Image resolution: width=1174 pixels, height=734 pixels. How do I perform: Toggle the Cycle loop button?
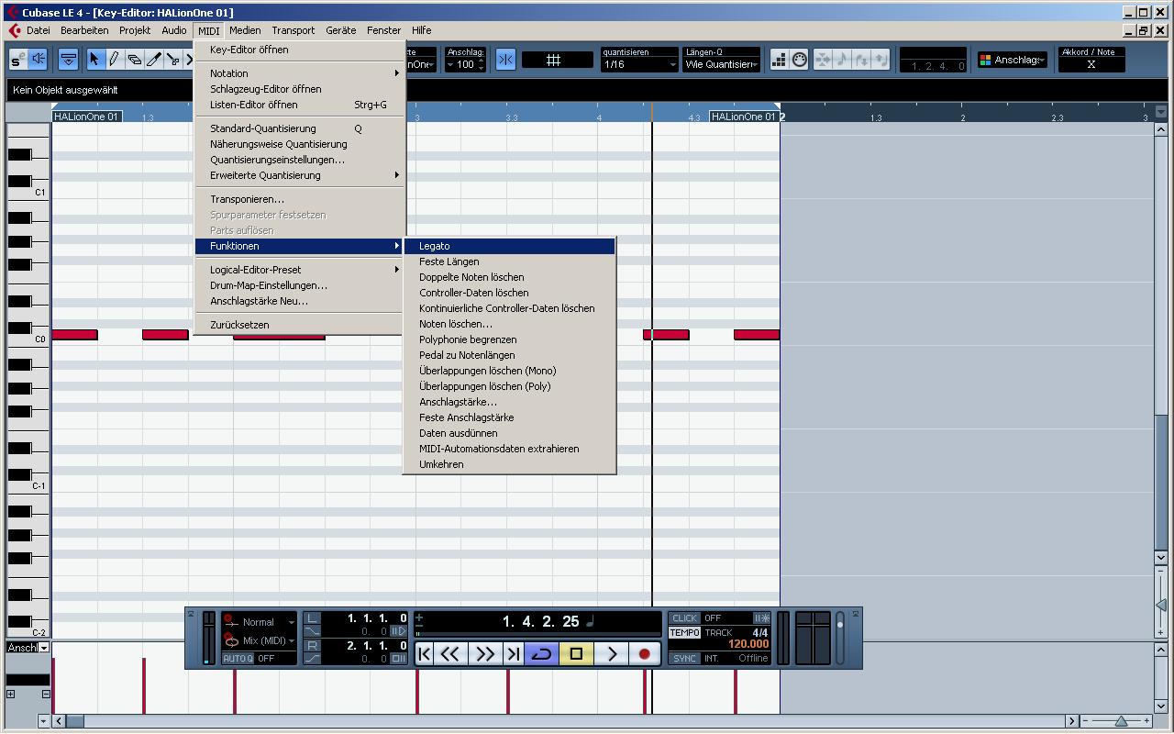541,653
